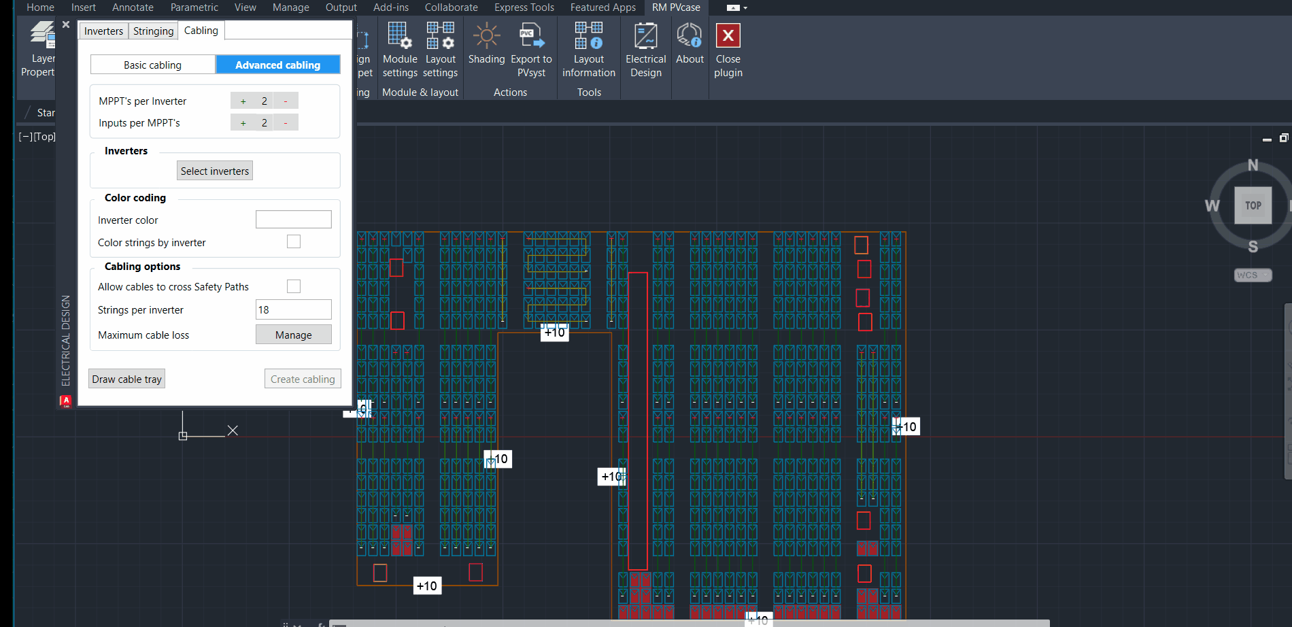
Task: Increase Inputs per MPPT's
Action: point(243,122)
